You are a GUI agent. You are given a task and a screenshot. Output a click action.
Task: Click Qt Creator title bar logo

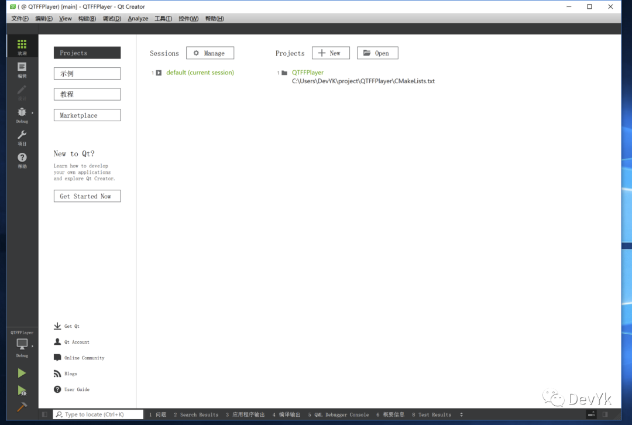click(13, 6)
